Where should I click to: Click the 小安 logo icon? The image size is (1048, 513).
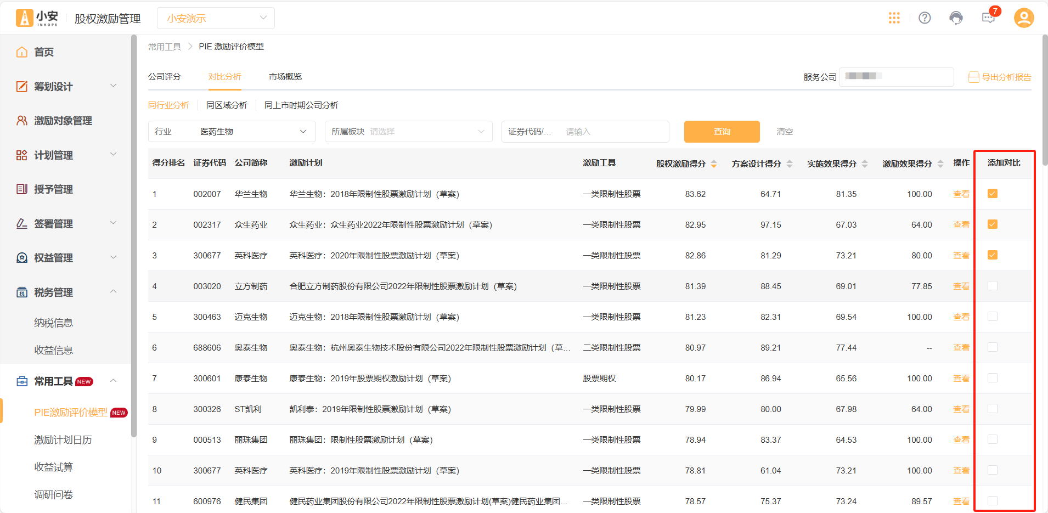tap(24, 18)
